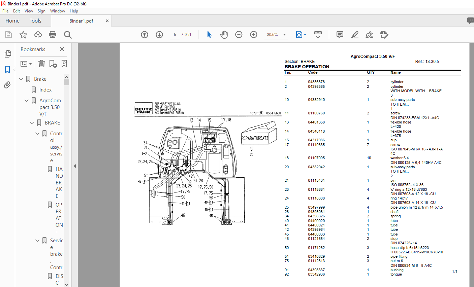Screen dimensions: 474x287
Task: Select the HAND BRAKE bookmark
Action: click(x=59, y=182)
